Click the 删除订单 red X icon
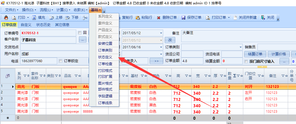The height and width of the screenshot is (124, 296). point(159,18)
